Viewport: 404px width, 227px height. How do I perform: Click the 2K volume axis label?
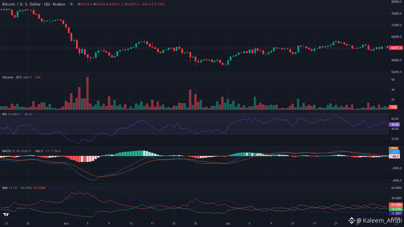(x=393, y=100)
